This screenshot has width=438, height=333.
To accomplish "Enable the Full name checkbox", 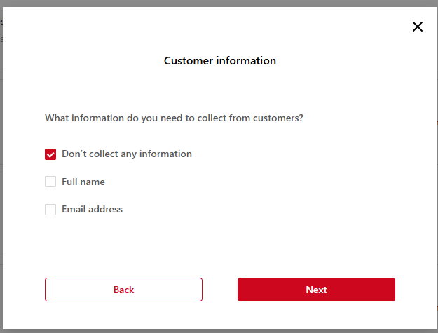I will click(50, 182).
